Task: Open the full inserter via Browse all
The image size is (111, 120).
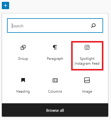Action: pyautogui.click(x=55, y=110)
